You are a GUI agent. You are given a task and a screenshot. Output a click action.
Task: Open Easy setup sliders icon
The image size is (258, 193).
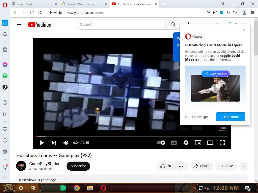[253, 13]
